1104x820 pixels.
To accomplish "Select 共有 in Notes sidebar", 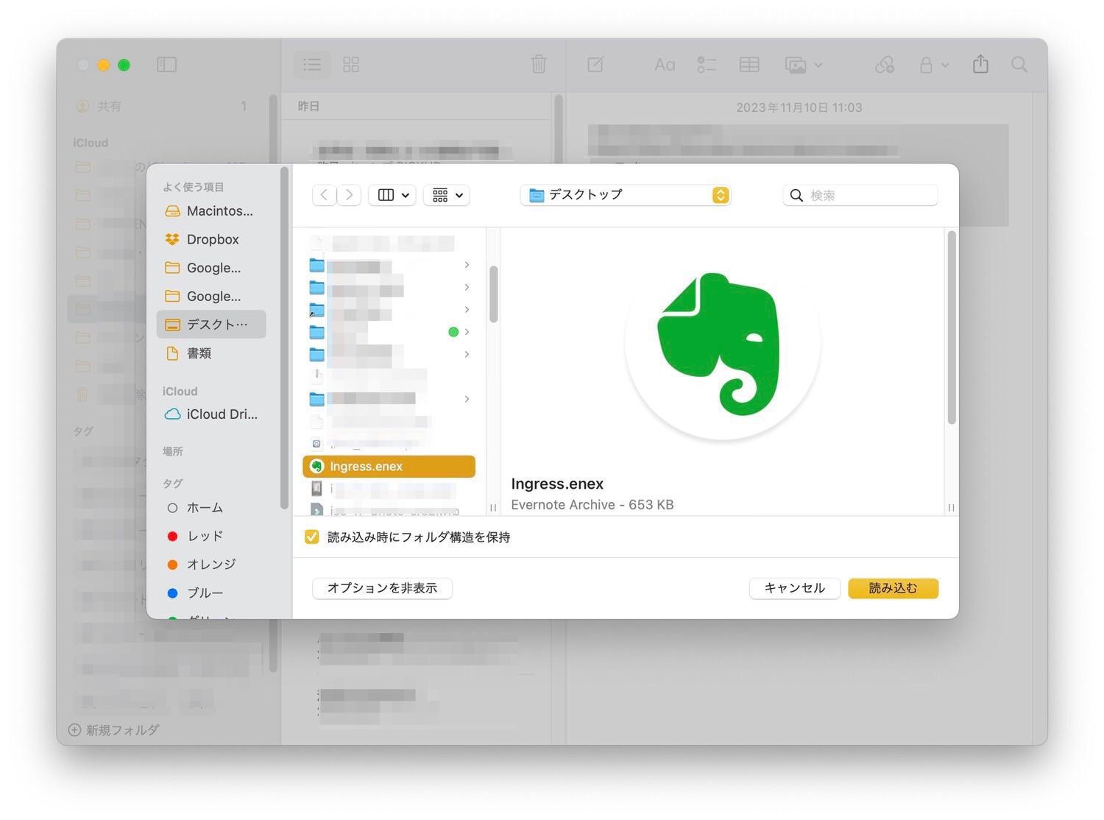I will [161, 106].
